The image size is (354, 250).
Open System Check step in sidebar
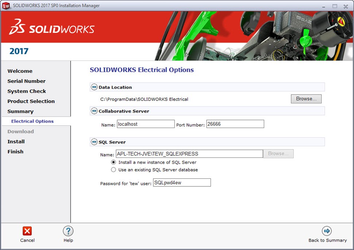point(27,91)
